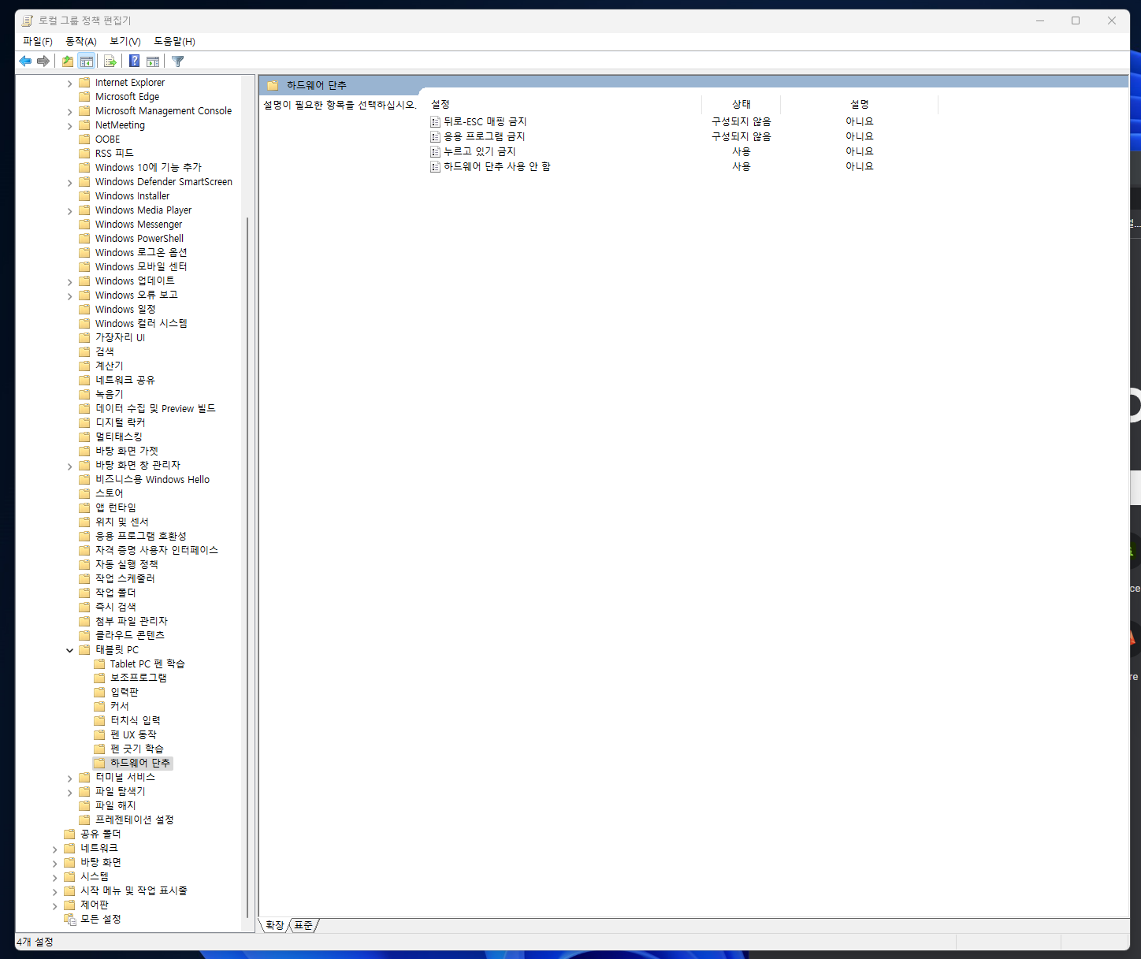Expand the 터미널 서비스 node
The width and height of the screenshot is (1141, 959).
(x=69, y=778)
